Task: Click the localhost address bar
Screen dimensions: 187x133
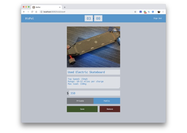Action: pyautogui.click(x=88, y=12)
